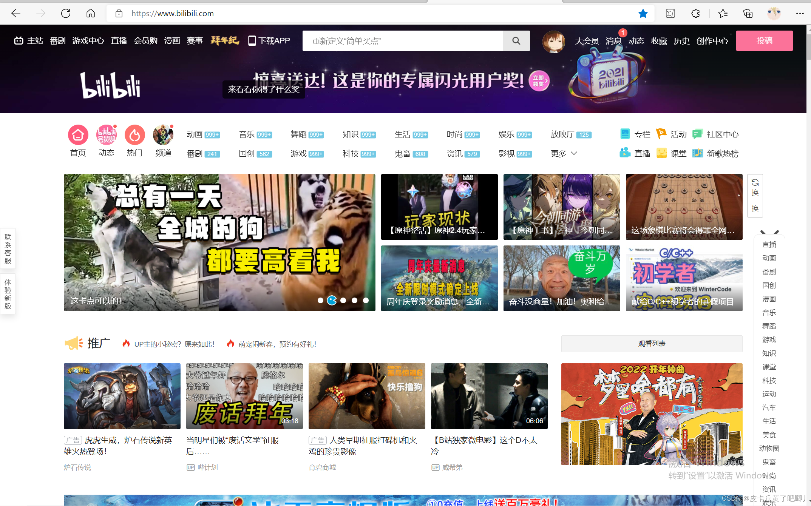This screenshot has height=506, width=811.
Task: Click the browser address bar URL
Action: pyautogui.click(x=173, y=14)
